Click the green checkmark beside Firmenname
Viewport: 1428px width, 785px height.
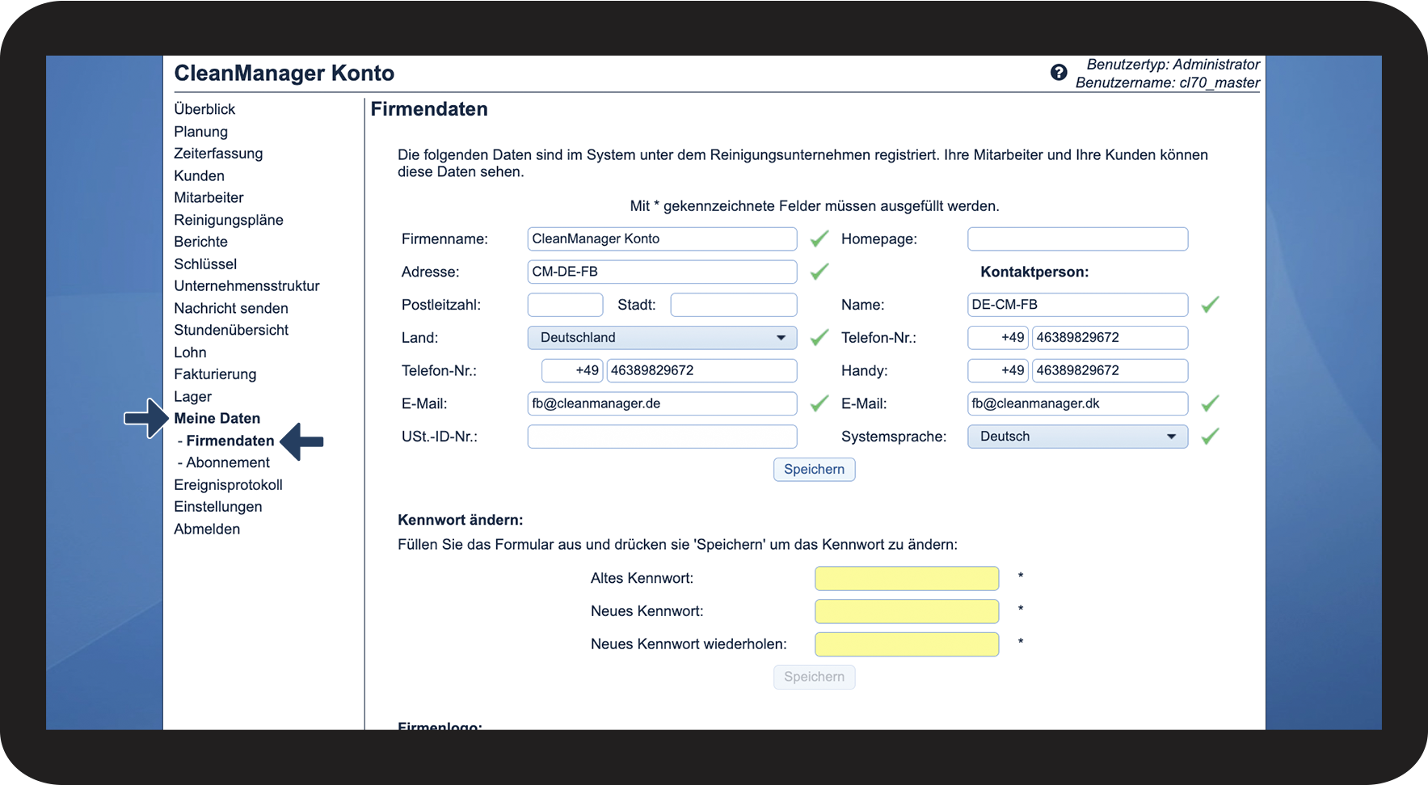click(819, 238)
